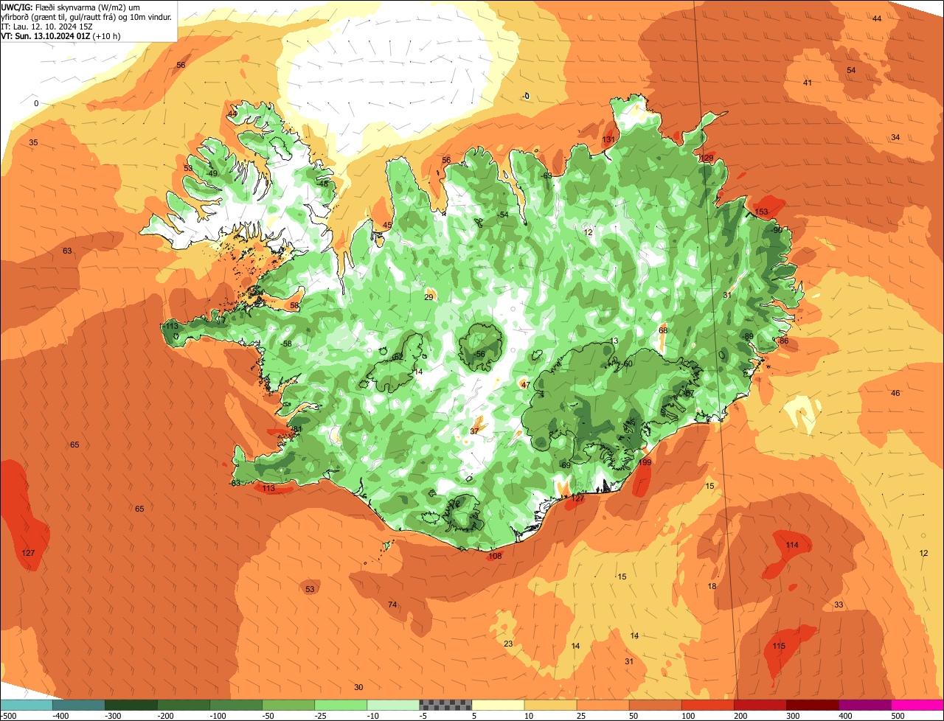Click the legend color between -100 and -50
The width and height of the screenshot is (944, 721).
(x=236, y=705)
